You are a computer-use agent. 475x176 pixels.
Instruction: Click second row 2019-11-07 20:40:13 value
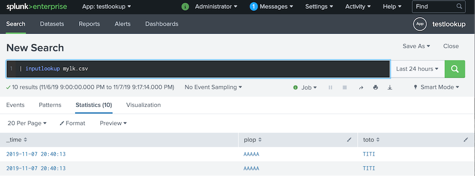point(36,169)
